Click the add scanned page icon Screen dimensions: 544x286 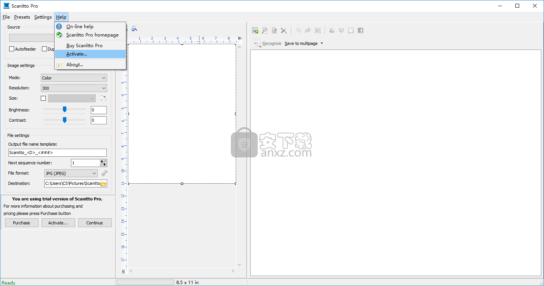pyautogui.click(x=255, y=30)
